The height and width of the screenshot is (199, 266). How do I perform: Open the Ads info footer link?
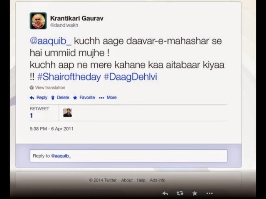point(158,180)
